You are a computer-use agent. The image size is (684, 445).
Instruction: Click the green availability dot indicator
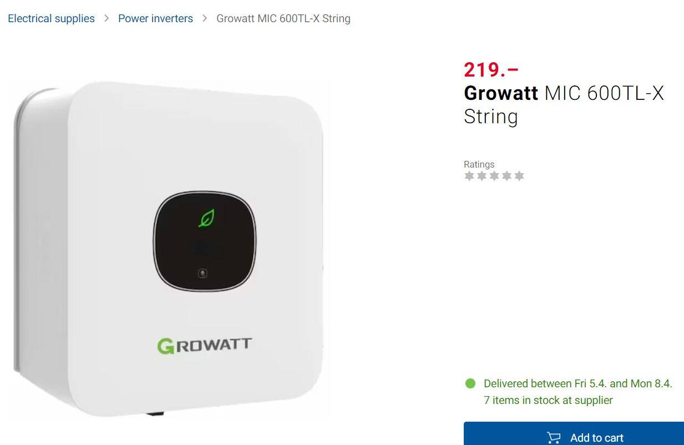[470, 383]
